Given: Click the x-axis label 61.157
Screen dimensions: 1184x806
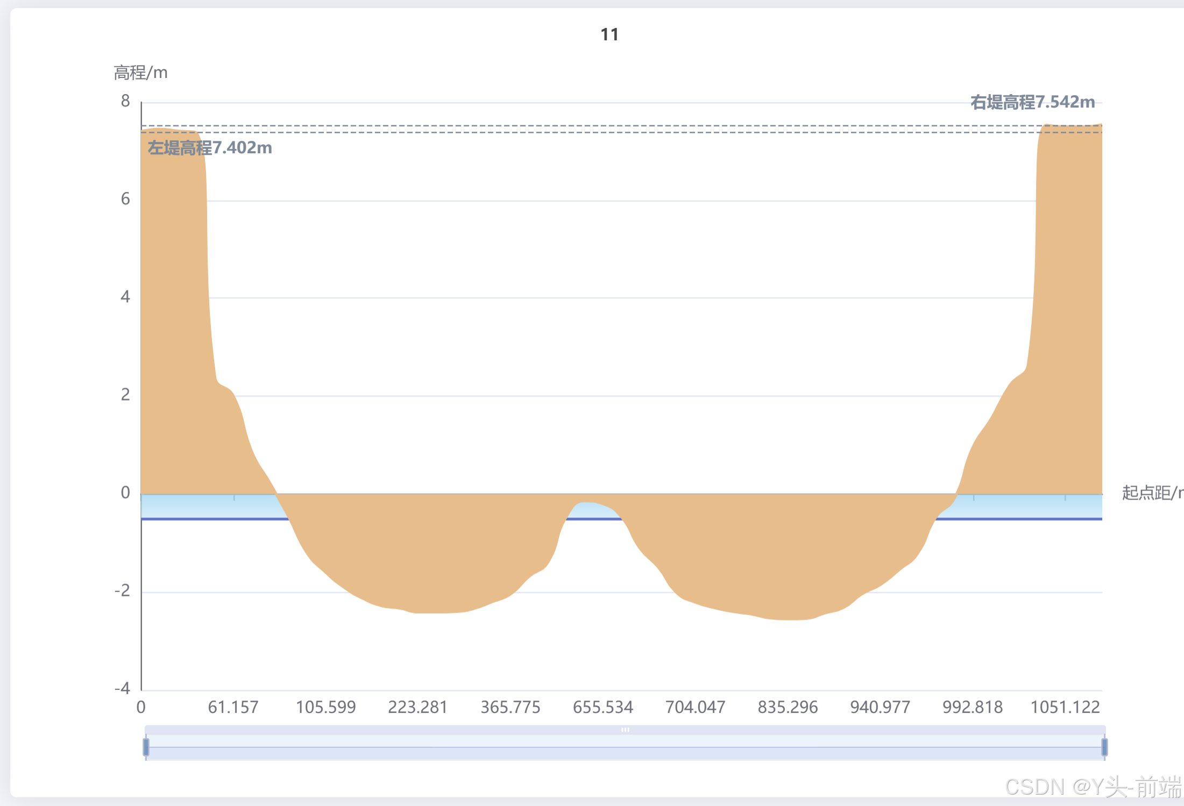Looking at the screenshot, I should point(233,707).
